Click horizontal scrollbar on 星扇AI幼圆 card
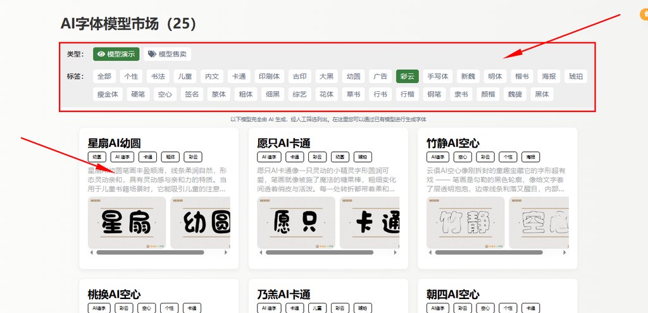 click(151, 252)
